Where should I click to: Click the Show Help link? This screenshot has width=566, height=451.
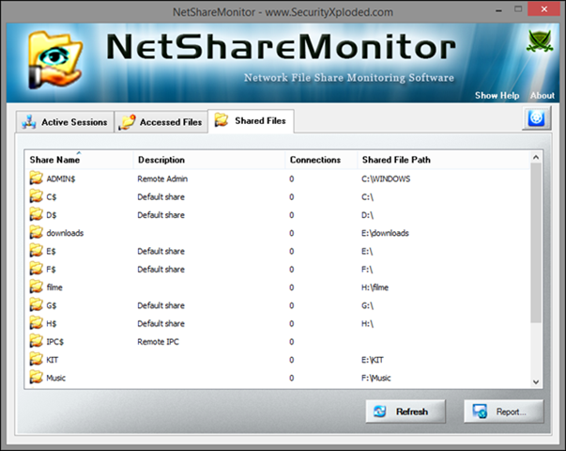[x=497, y=96]
